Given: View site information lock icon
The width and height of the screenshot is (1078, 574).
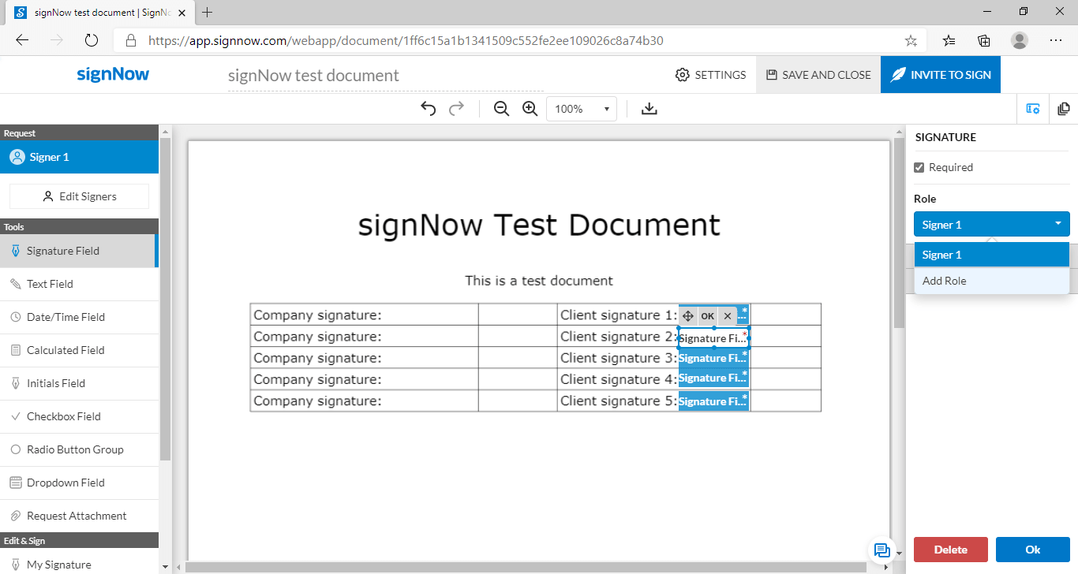Looking at the screenshot, I should pos(131,40).
